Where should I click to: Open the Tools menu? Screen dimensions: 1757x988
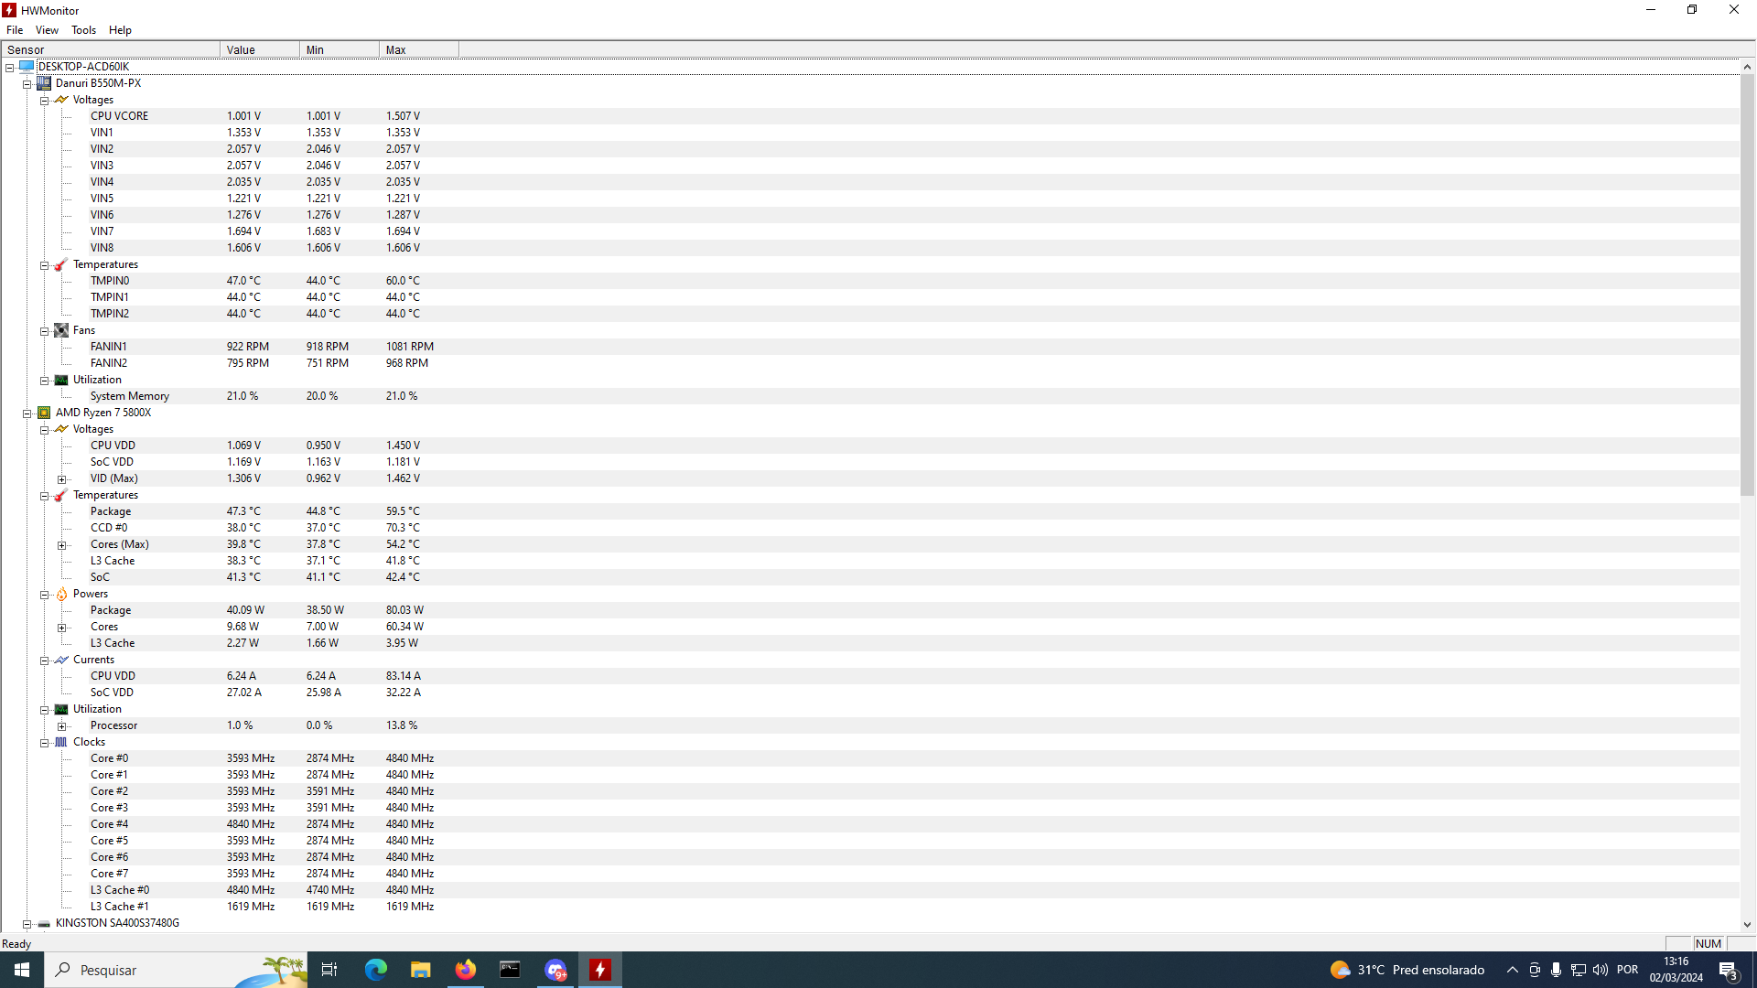(83, 29)
